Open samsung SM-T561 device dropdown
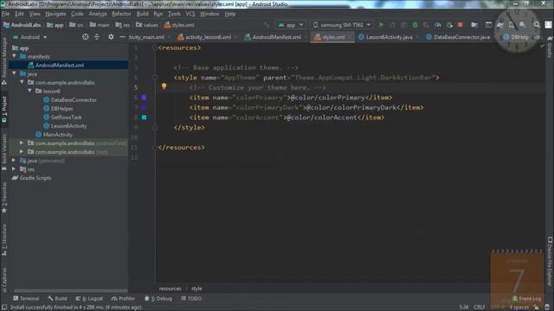Viewport: 554px width, 311px height. [342, 25]
